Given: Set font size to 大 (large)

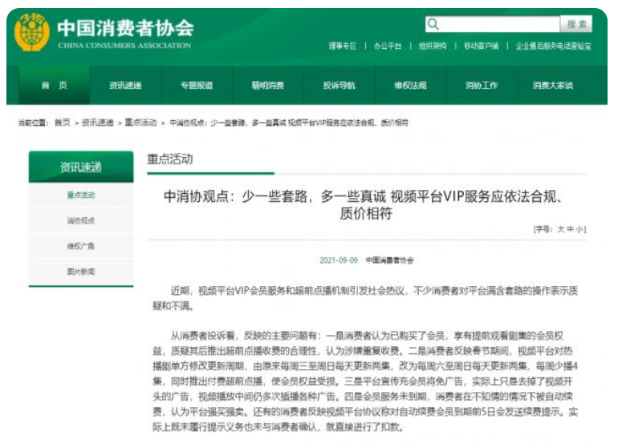Looking at the screenshot, I should coord(561,229).
